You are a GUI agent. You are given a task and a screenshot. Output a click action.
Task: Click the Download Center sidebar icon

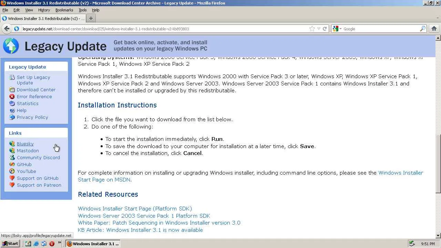point(12,90)
